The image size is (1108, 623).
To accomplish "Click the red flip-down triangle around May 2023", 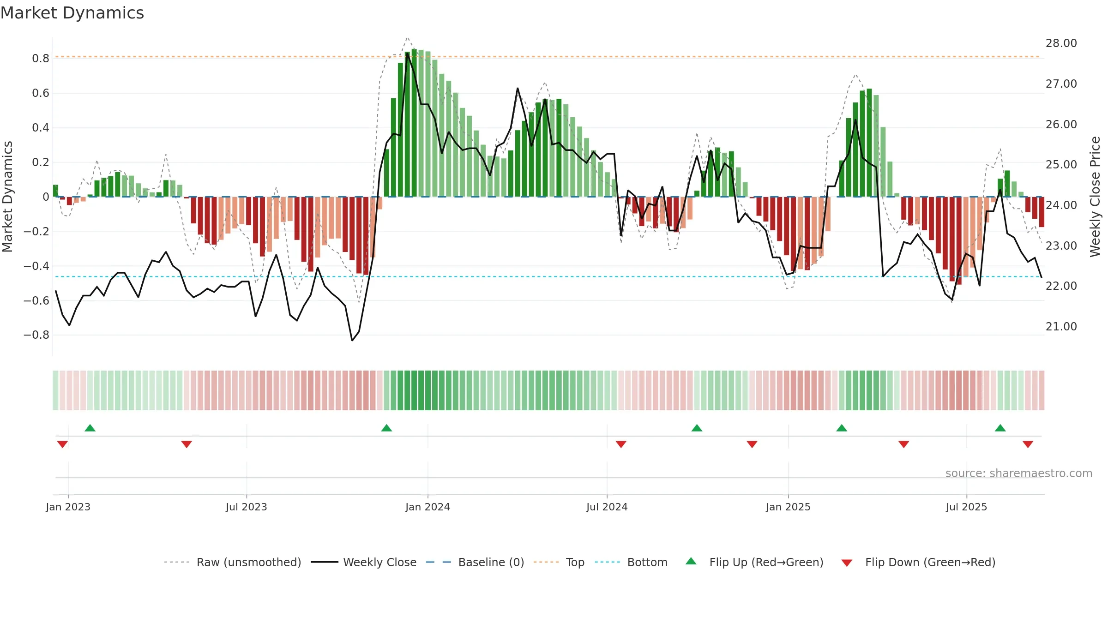I will 187,444.
